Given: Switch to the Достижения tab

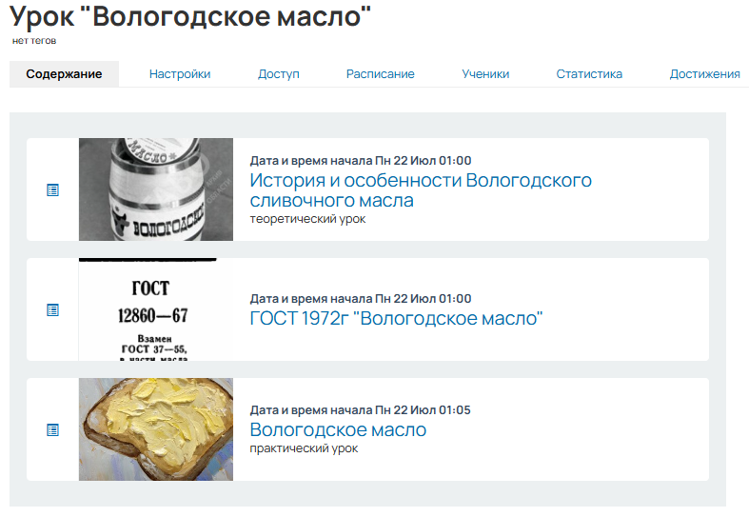Looking at the screenshot, I should pyautogui.click(x=704, y=74).
